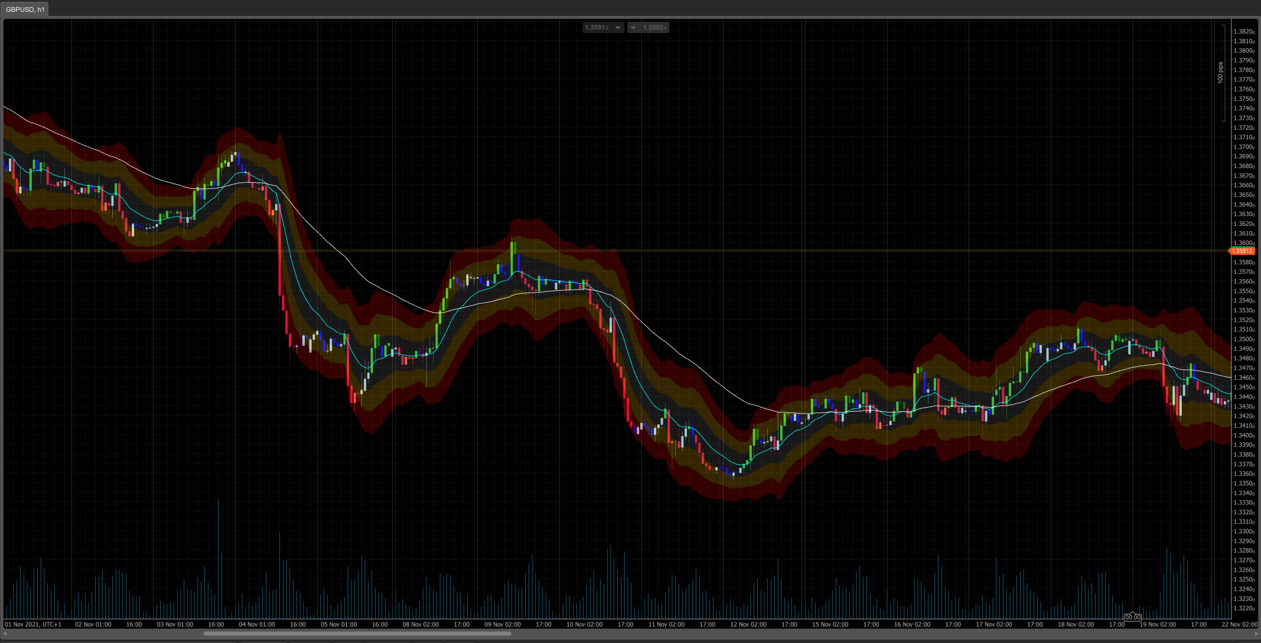Click the 00:00 time marker on the time axis

[1132, 617]
